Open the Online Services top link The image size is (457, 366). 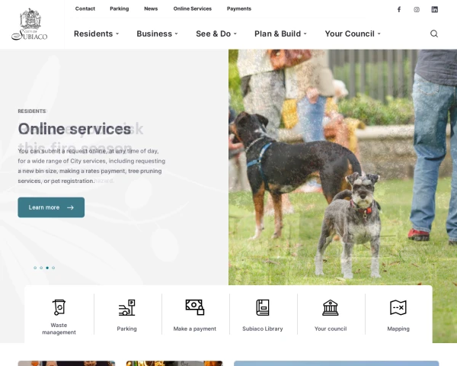[193, 8]
